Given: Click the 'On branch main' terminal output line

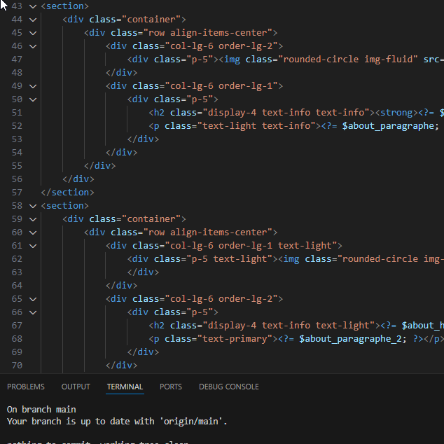Looking at the screenshot, I should click(x=41, y=409).
